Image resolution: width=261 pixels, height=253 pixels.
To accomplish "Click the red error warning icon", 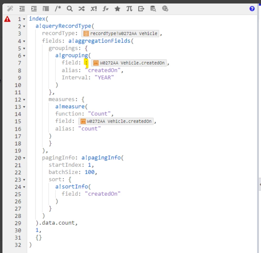I will coord(7,19).
